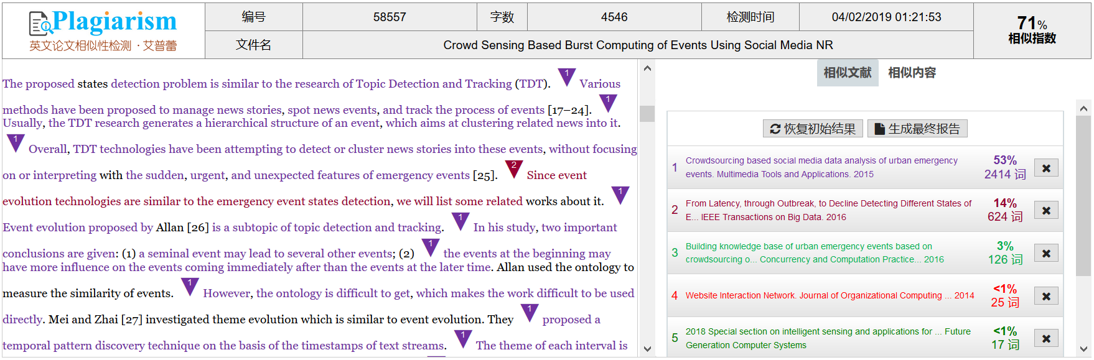Click sentence 'Mei and Zhai [27] investigated theme evolution'

coord(266,320)
